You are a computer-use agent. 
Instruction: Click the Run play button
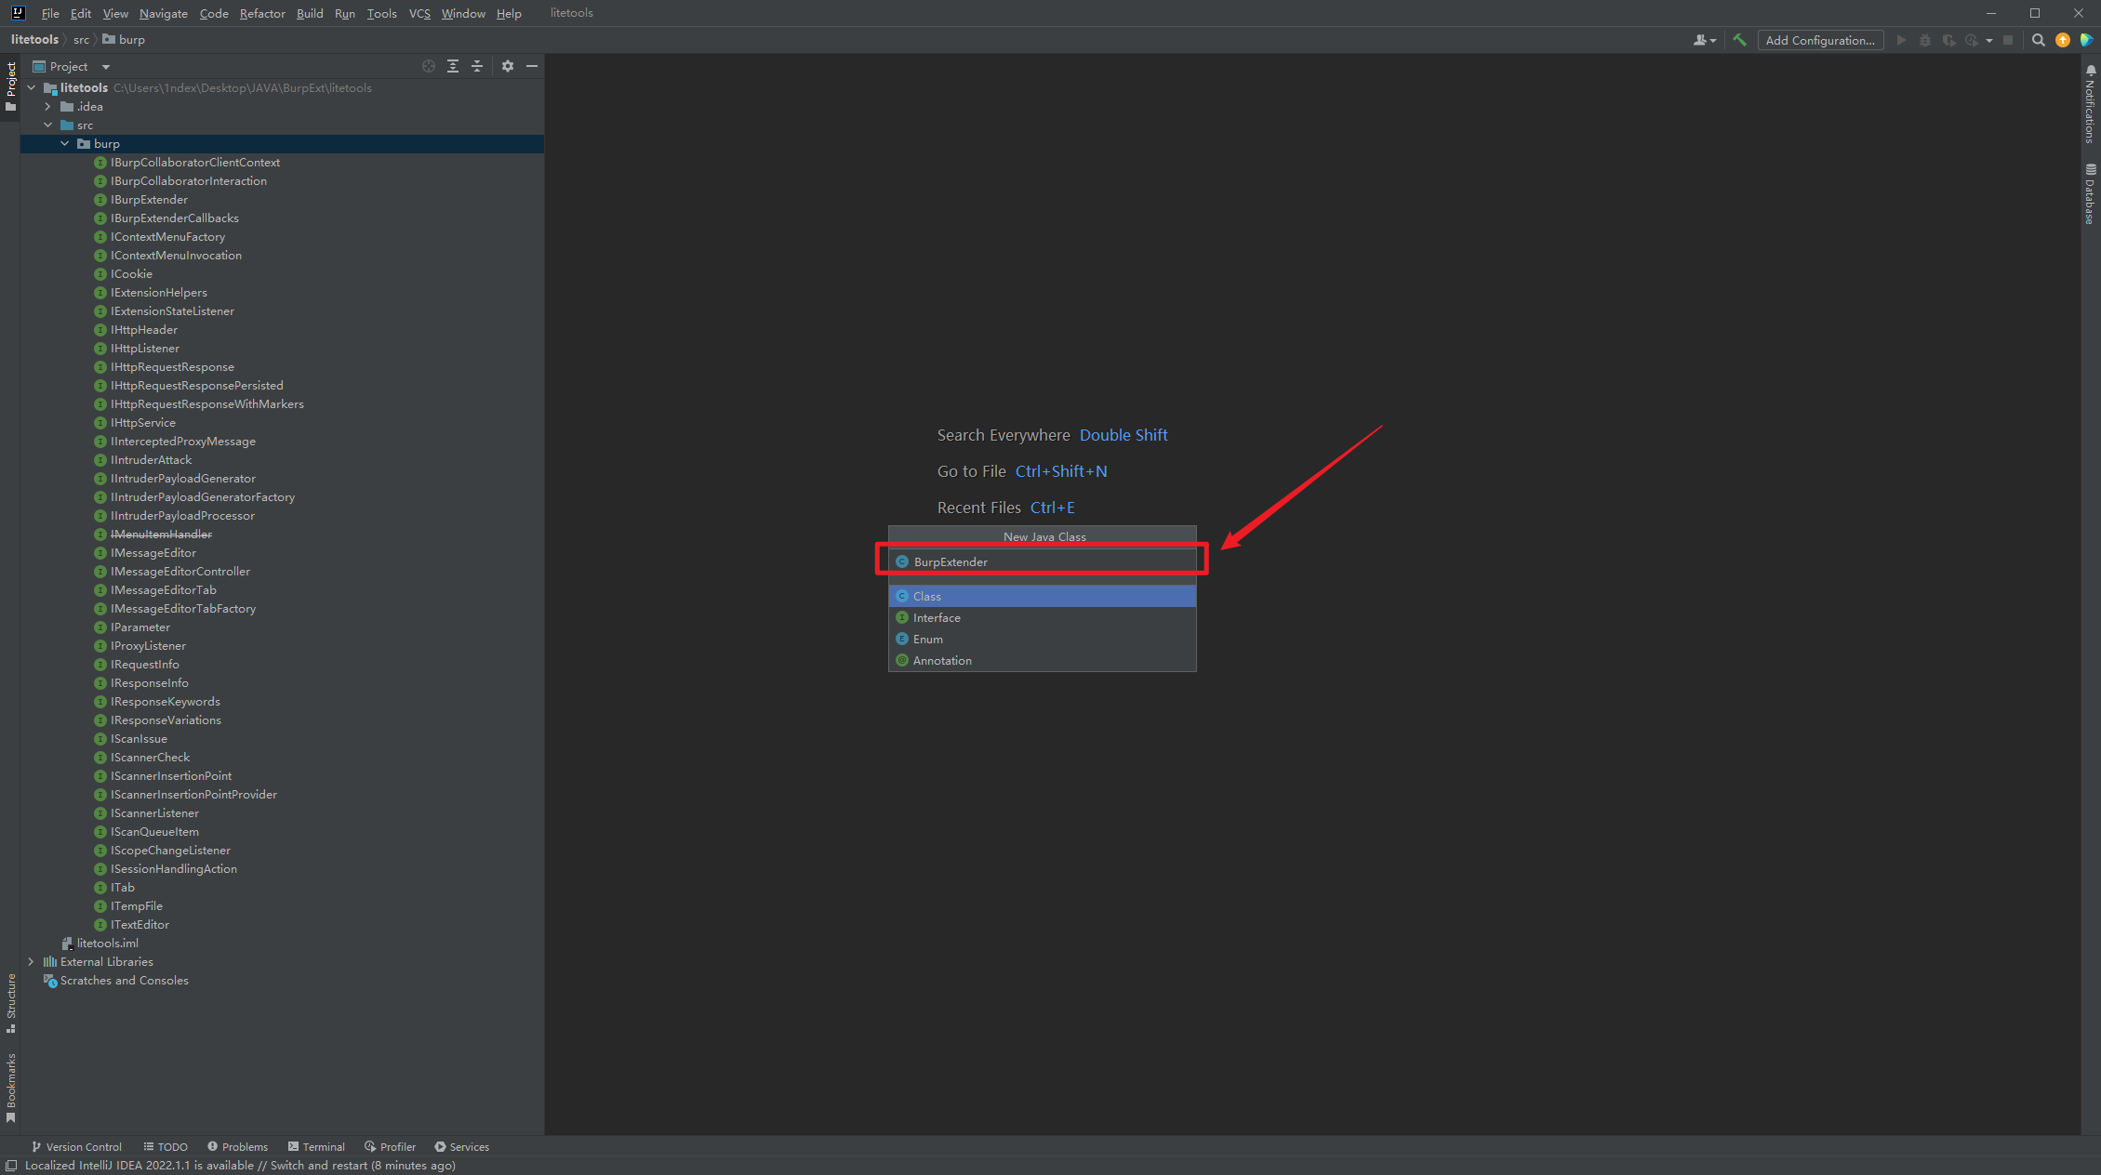[x=1901, y=40]
